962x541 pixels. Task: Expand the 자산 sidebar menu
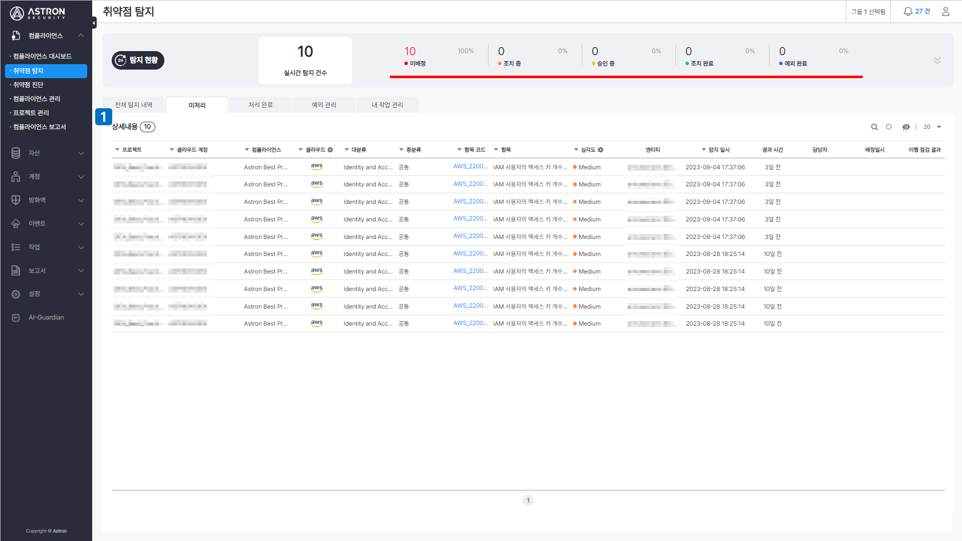click(x=47, y=153)
